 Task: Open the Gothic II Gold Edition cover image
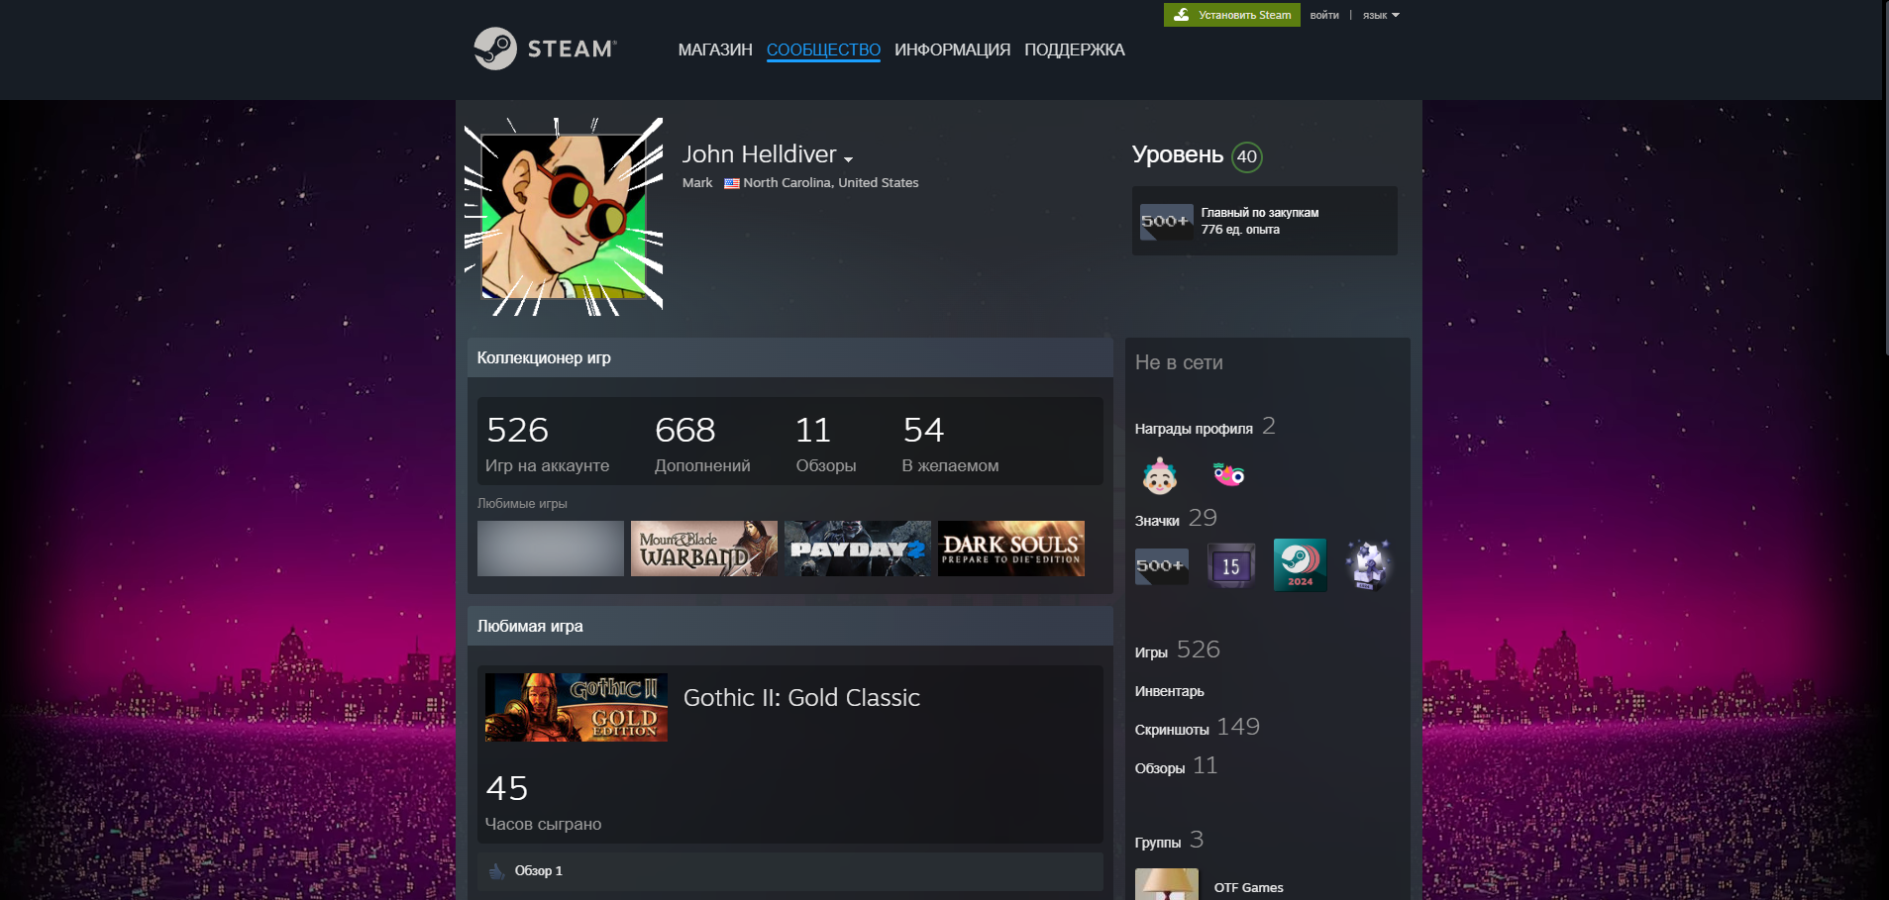577,707
